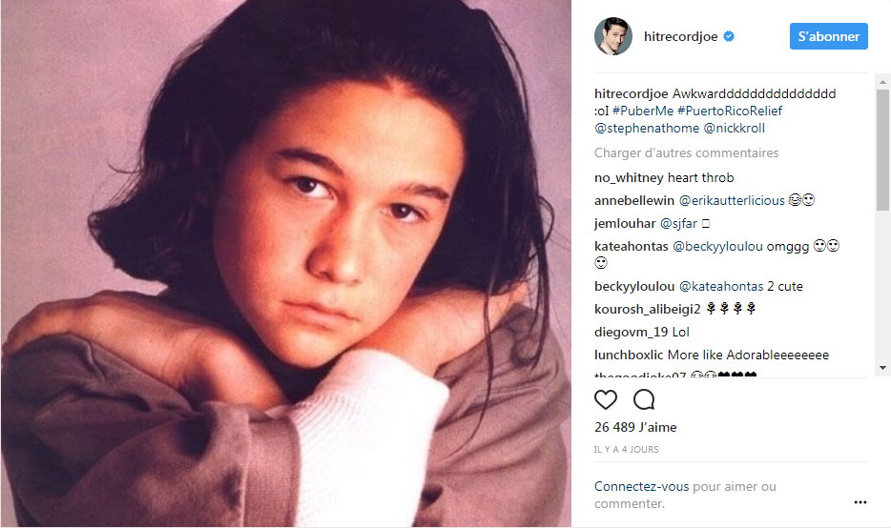Open commenter no_whitney's profile
The image size is (891, 528).
[629, 178]
